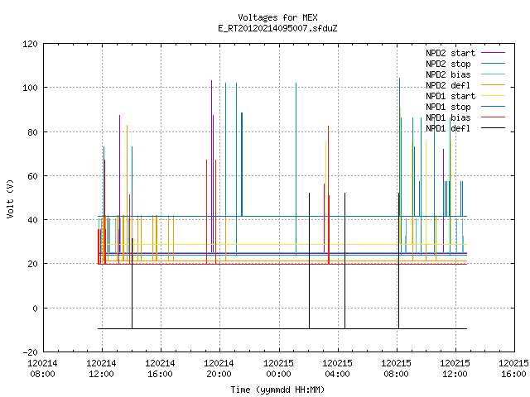Click the NPD2 stop legend label

[448, 64]
